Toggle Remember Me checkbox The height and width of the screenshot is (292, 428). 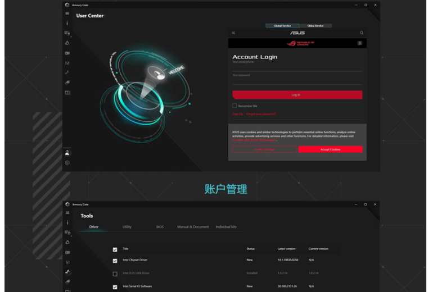click(235, 106)
